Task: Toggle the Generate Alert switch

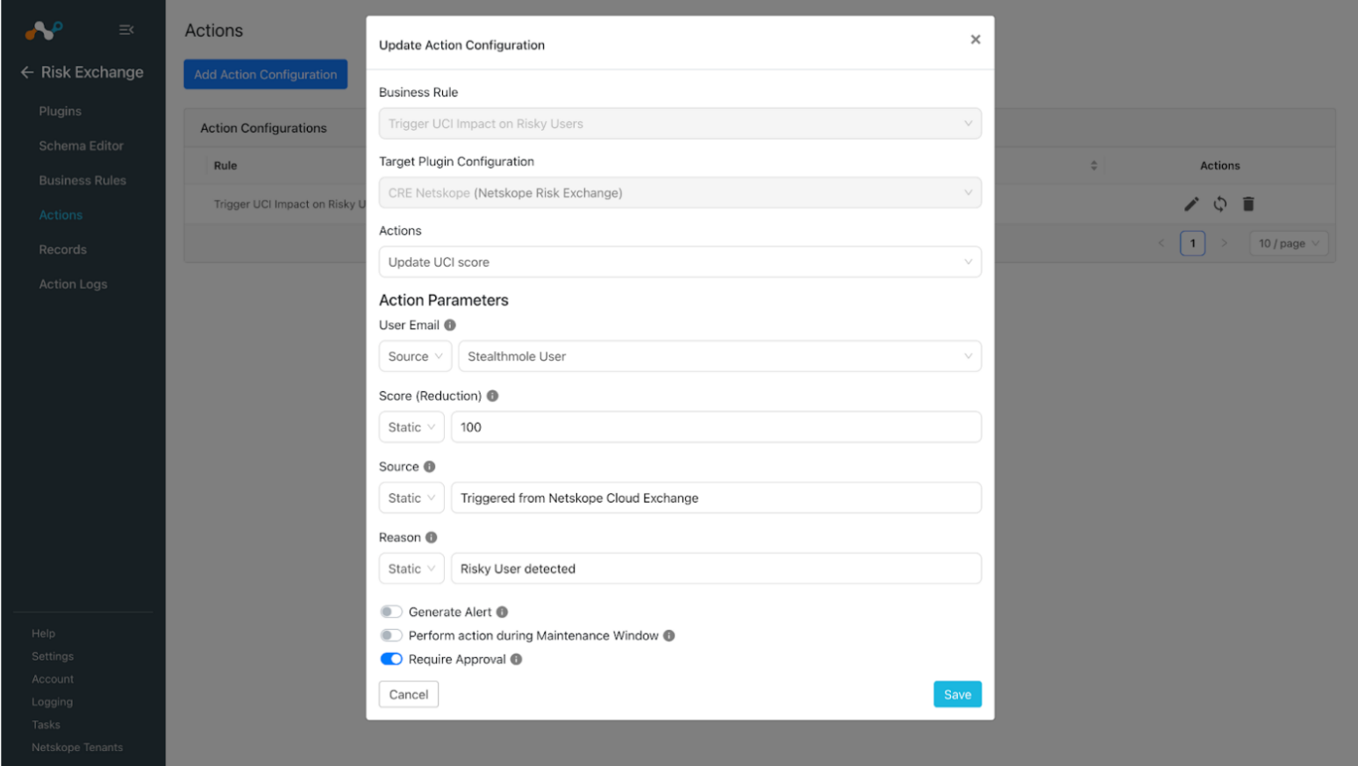Action: pos(391,612)
